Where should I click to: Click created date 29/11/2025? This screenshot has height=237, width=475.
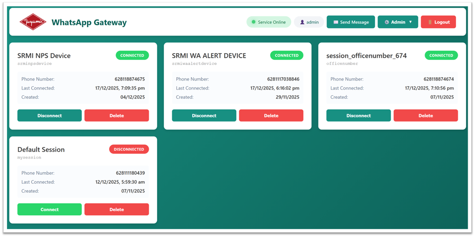(288, 97)
